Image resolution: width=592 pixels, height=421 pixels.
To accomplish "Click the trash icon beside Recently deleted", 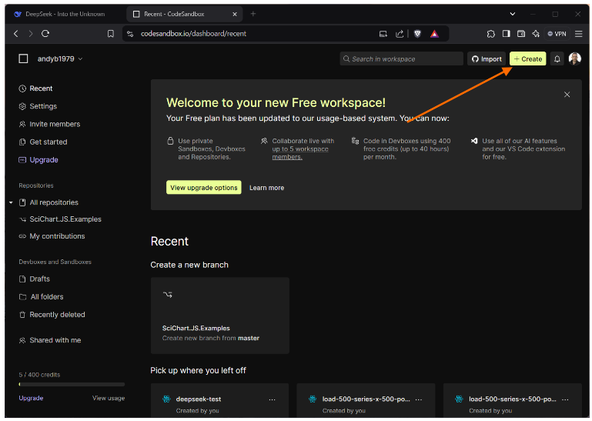I will [22, 315].
